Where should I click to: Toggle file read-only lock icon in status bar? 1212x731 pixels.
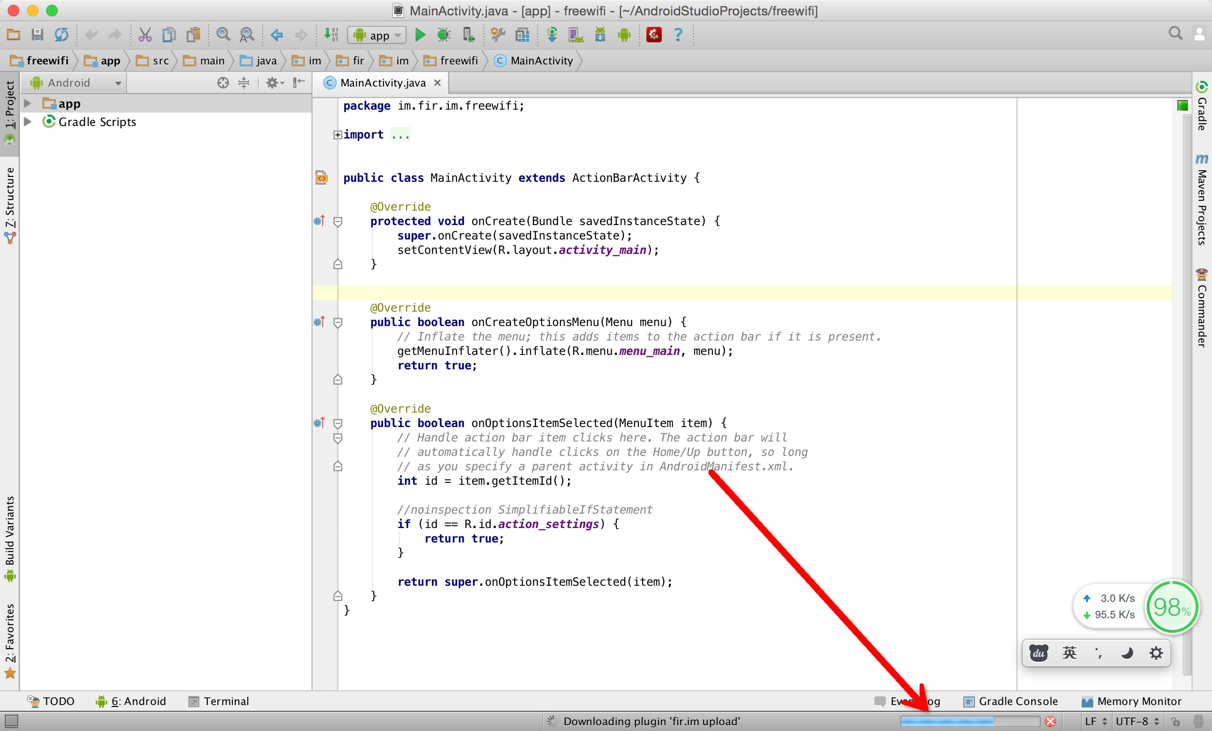[x=1175, y=722]
